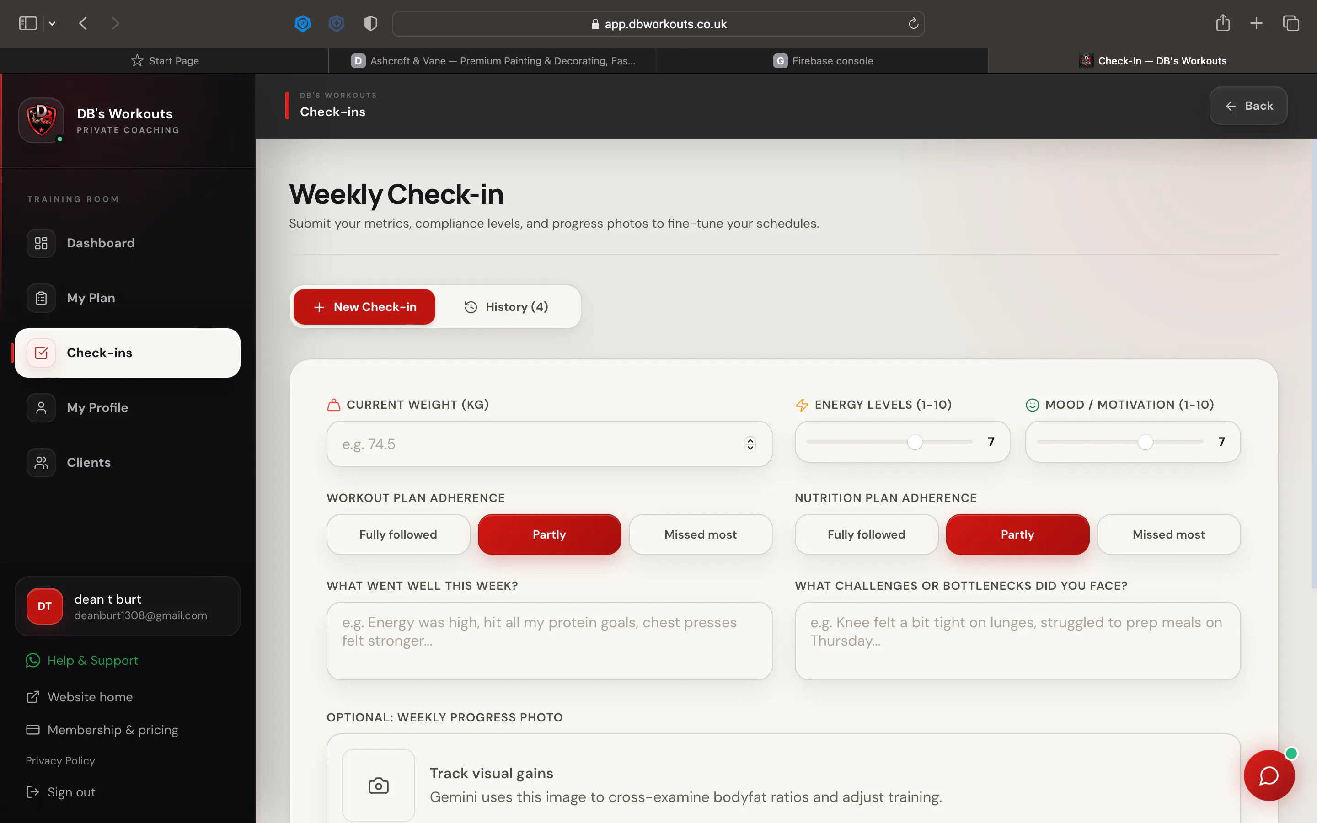1317x823 pixels.
Task: Click the camera icon to upload photo
Action: [x=379, y=786]
